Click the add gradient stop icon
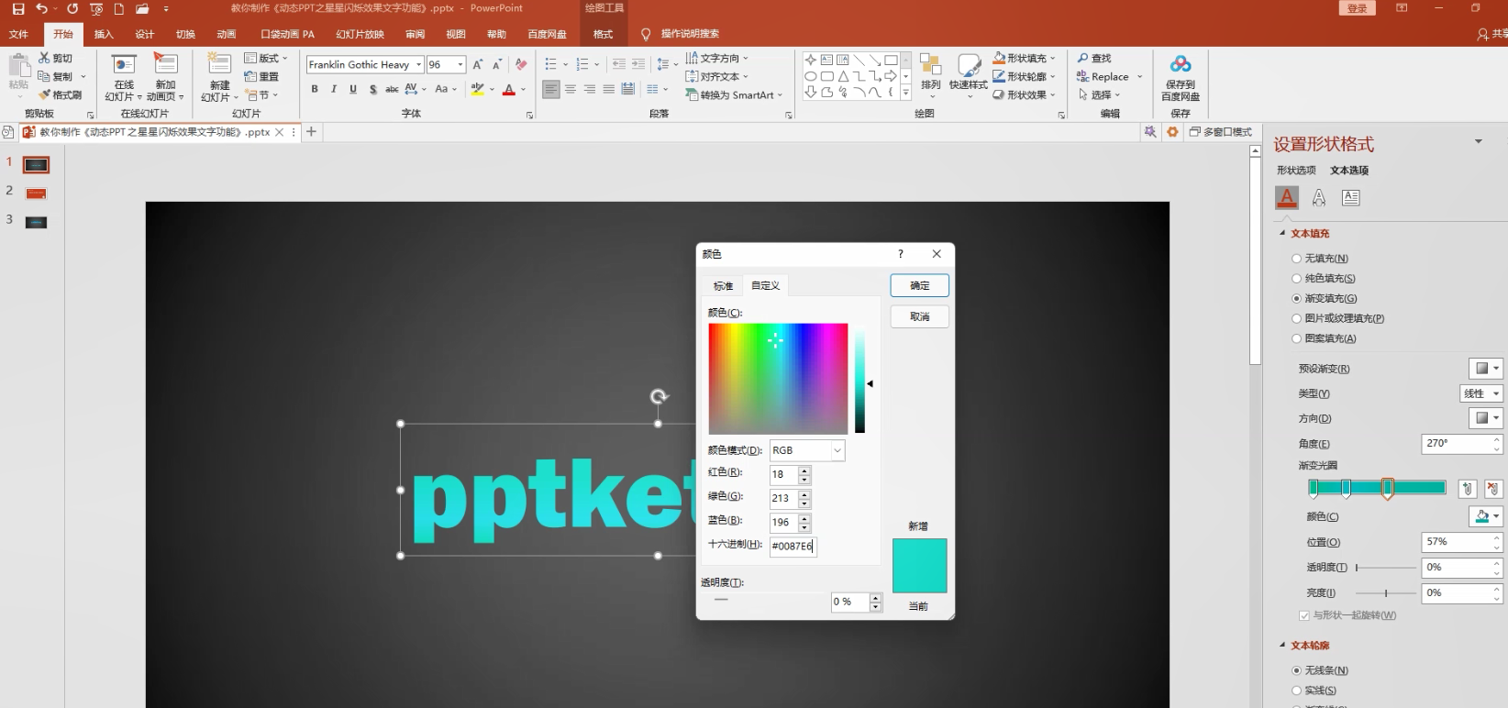Viewport: 1508px width, 708px height. point(1468,489)
